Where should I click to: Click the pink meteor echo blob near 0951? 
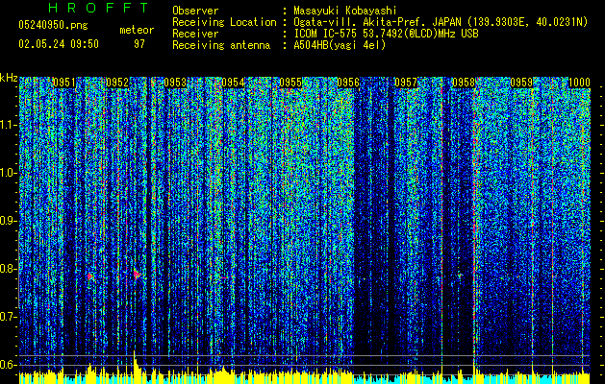(89, 276)
